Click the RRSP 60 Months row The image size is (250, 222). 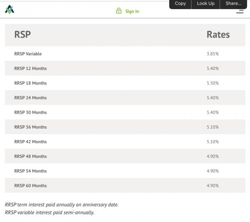(x=30, y=186)
